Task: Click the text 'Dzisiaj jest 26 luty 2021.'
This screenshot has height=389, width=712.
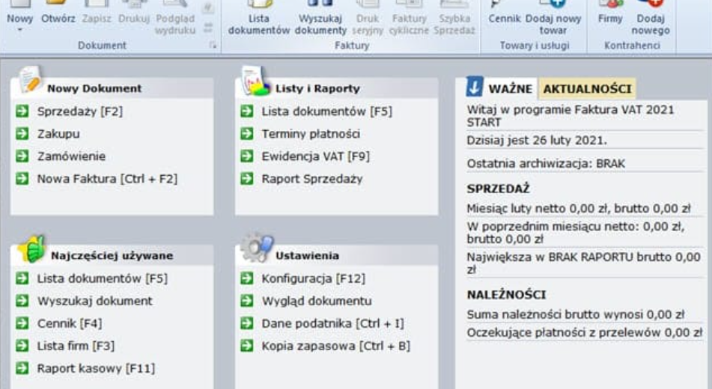Action: tap(537, 140)
